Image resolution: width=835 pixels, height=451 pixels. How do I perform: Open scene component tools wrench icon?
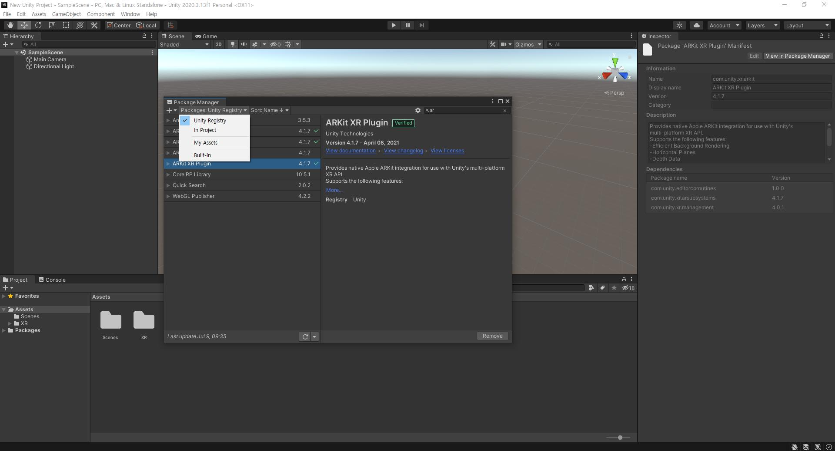coord(492,44)
